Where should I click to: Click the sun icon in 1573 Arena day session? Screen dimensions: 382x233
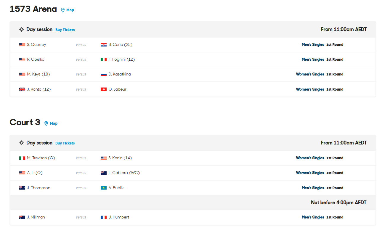click(22, 30)
